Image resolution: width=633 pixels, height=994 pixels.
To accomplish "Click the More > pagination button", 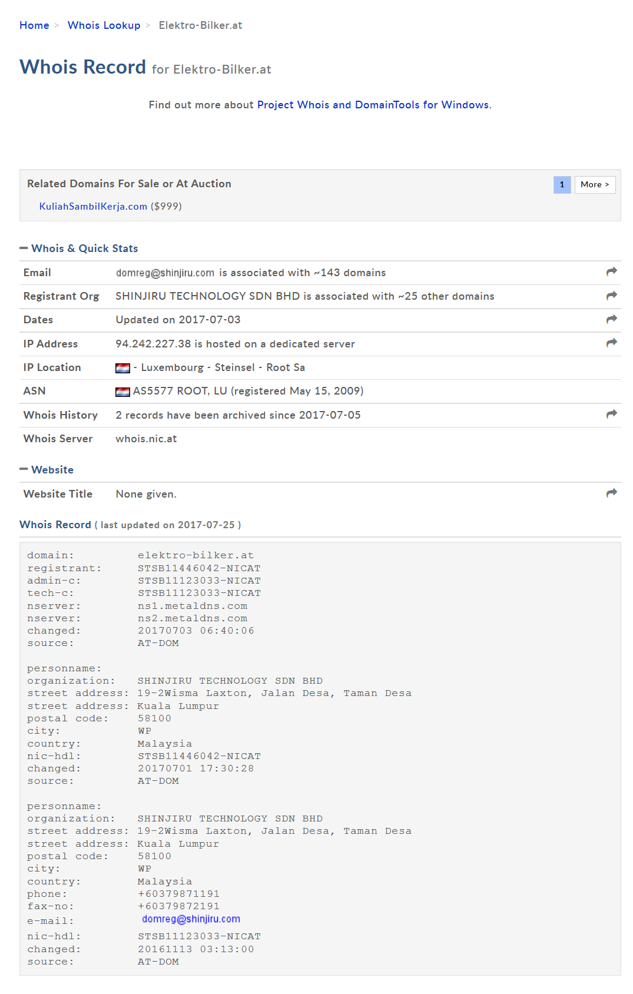I will (x=595, y=185).
